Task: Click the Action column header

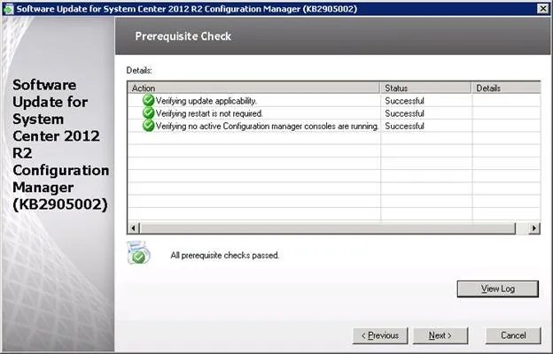Action: (x=253, y=88)
